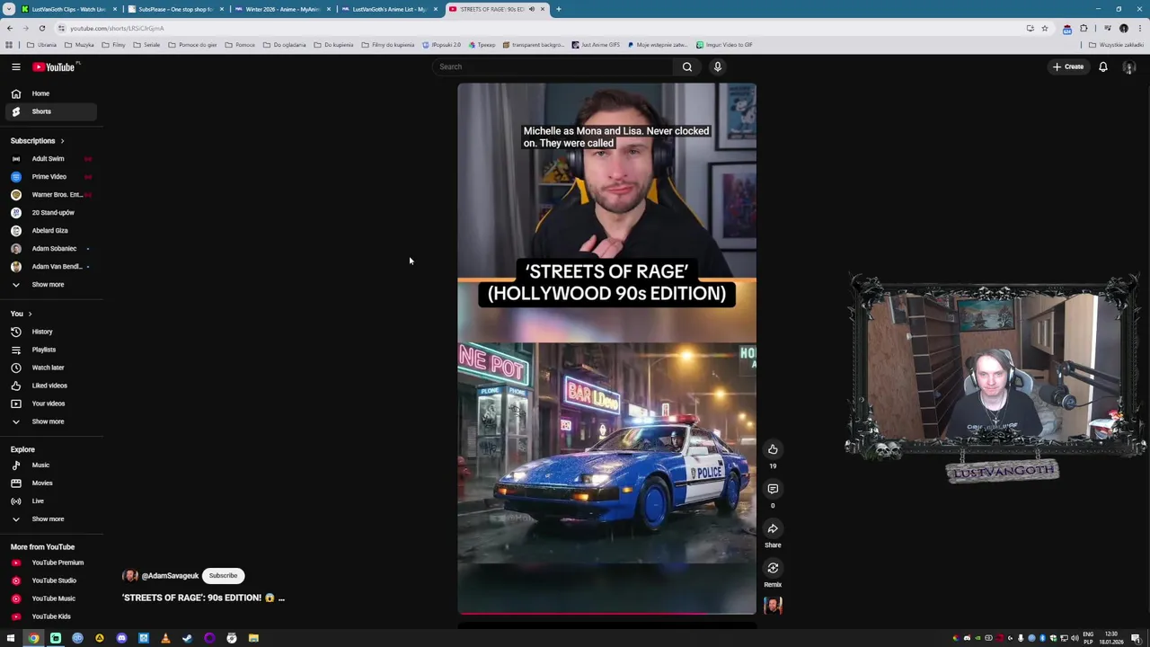Click the Short's red progress bar
Screen dimensions: 1150x647
point(606,614)
